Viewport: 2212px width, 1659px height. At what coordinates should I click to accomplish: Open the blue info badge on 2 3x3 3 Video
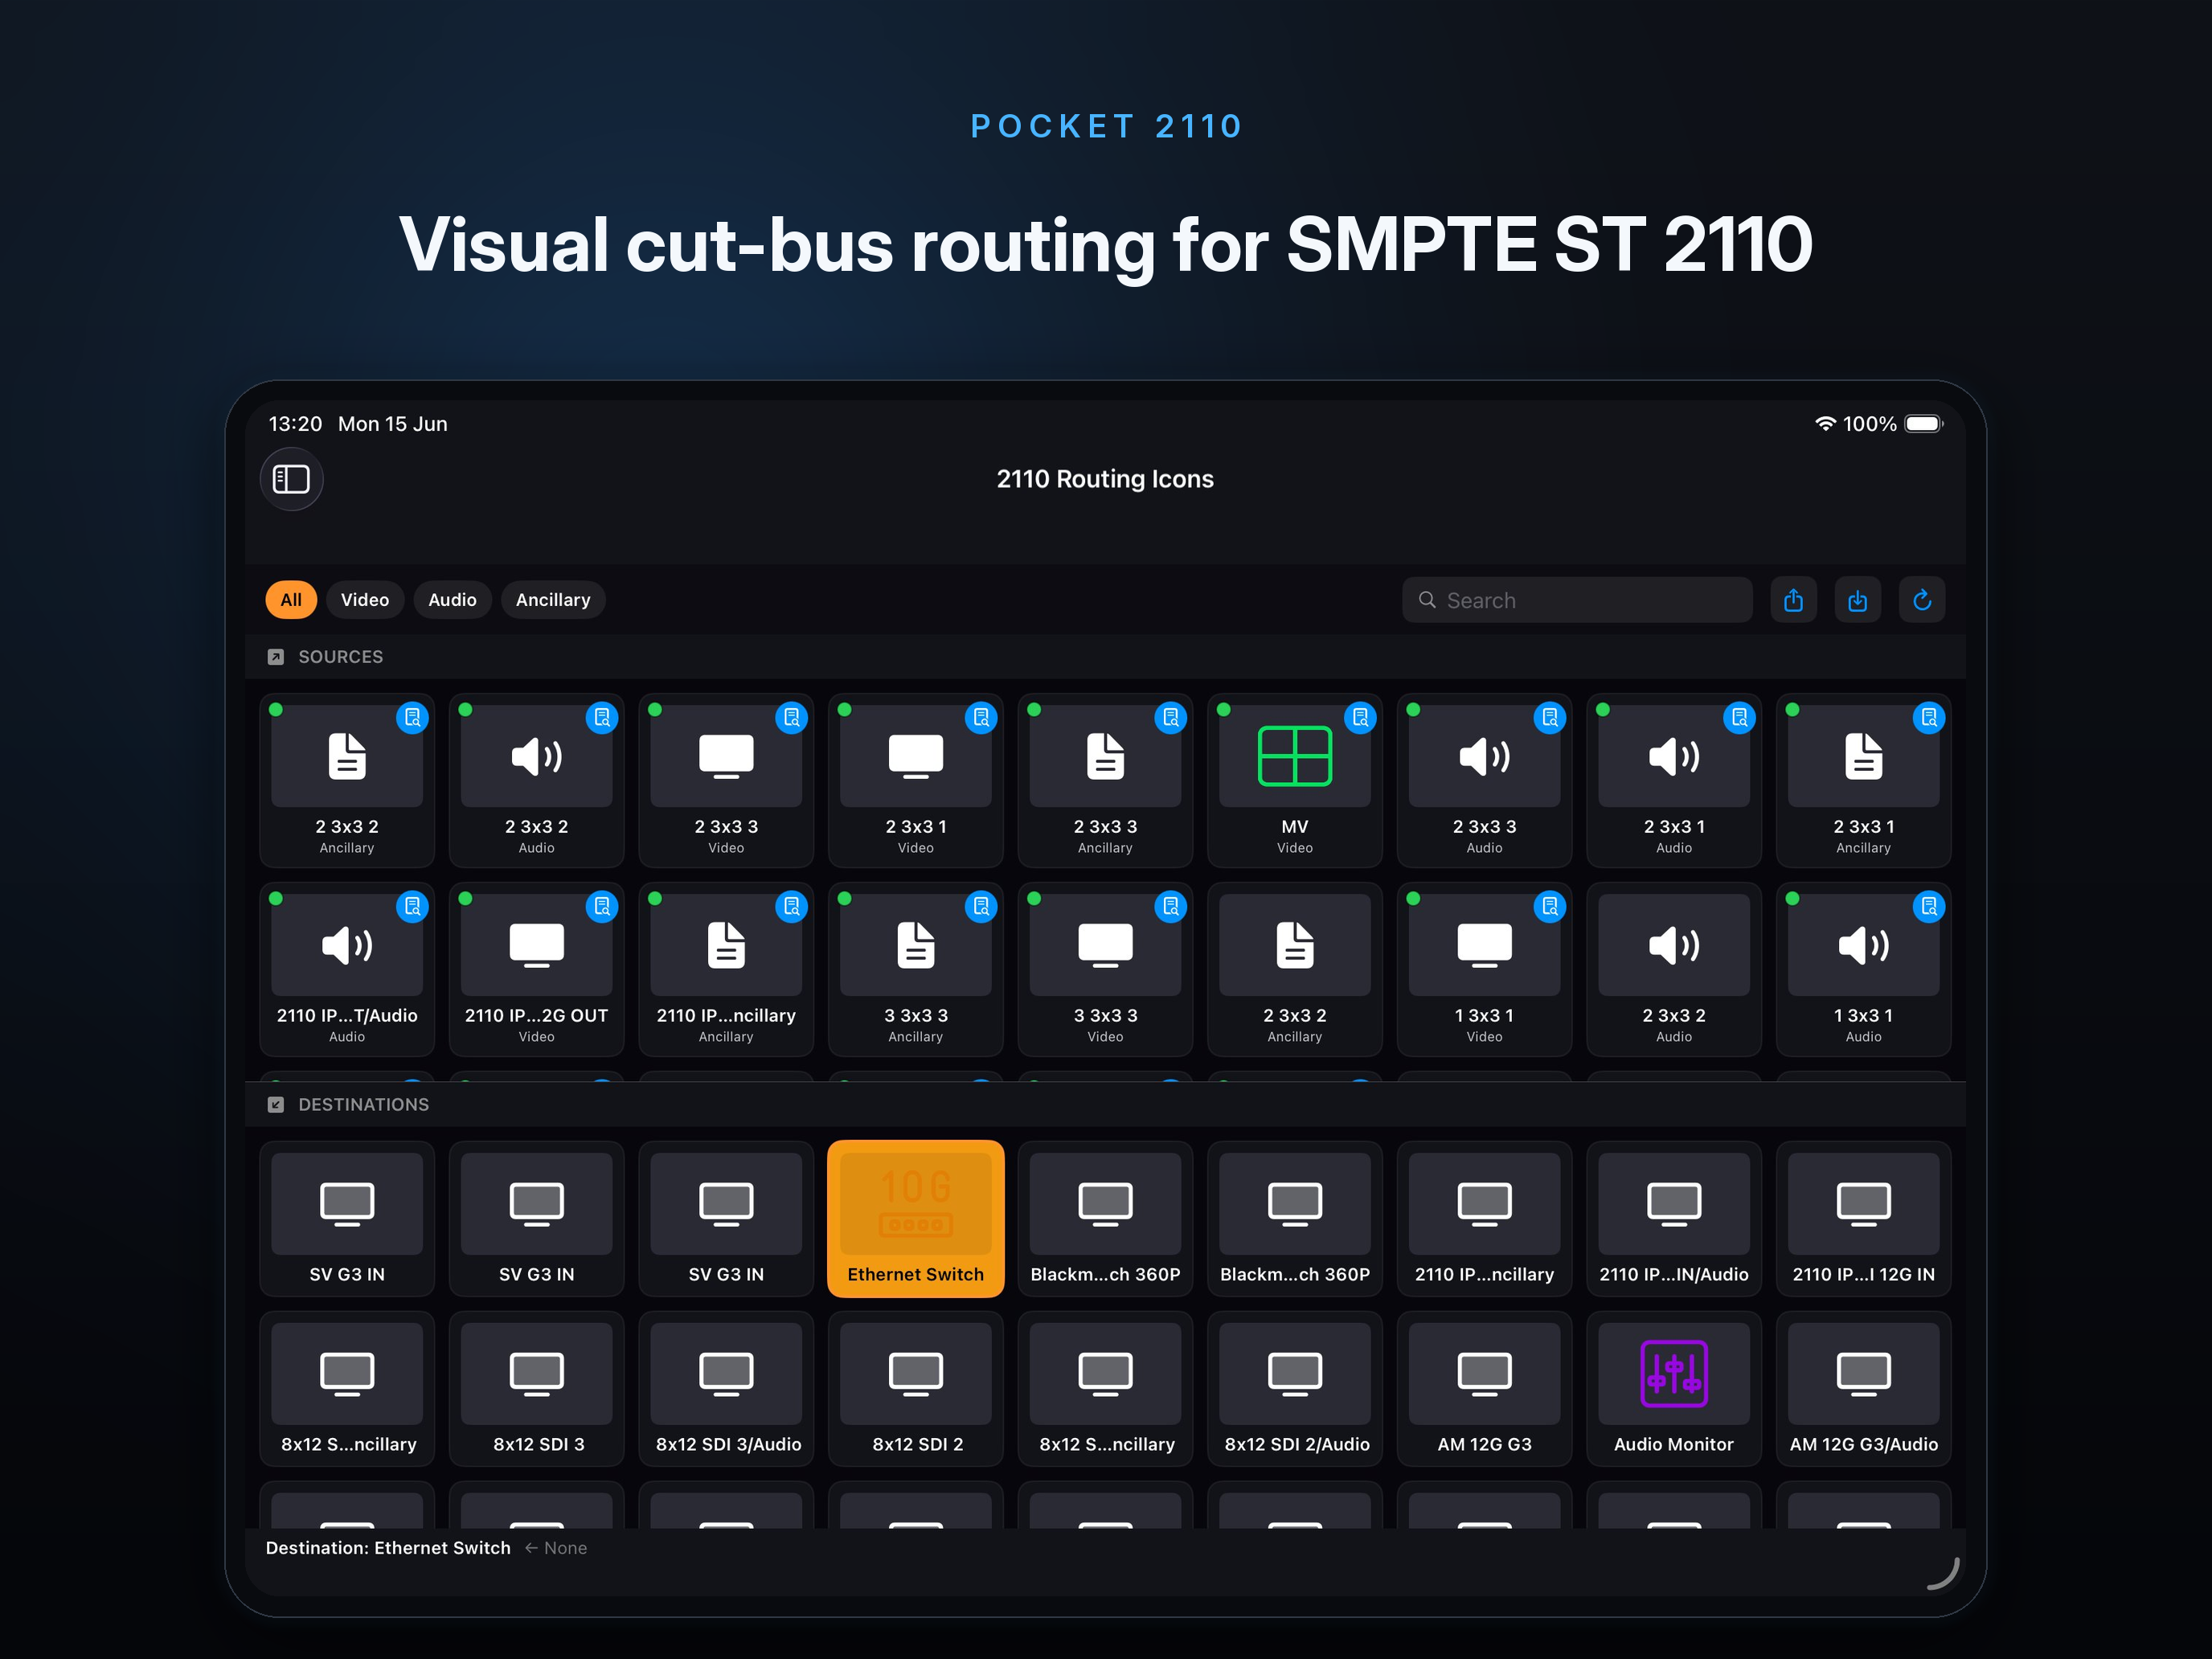point(791,717)
